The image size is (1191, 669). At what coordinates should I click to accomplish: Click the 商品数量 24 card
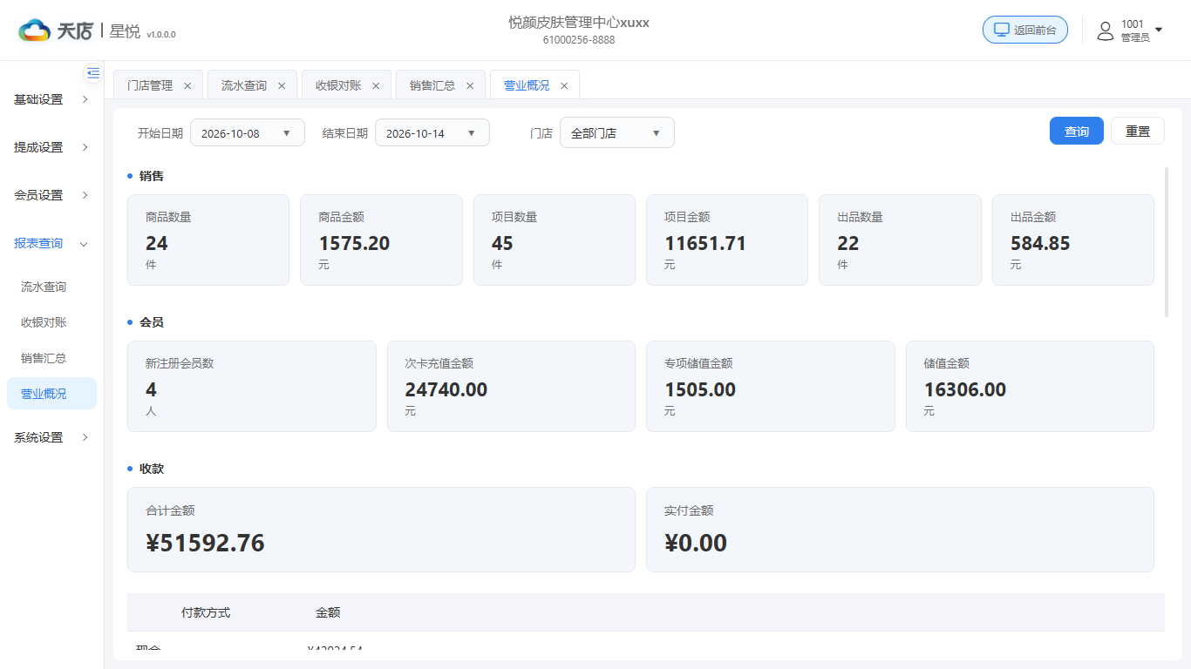[x=208, y=240]
